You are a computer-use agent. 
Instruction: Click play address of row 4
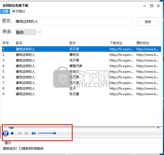[147, 66]
